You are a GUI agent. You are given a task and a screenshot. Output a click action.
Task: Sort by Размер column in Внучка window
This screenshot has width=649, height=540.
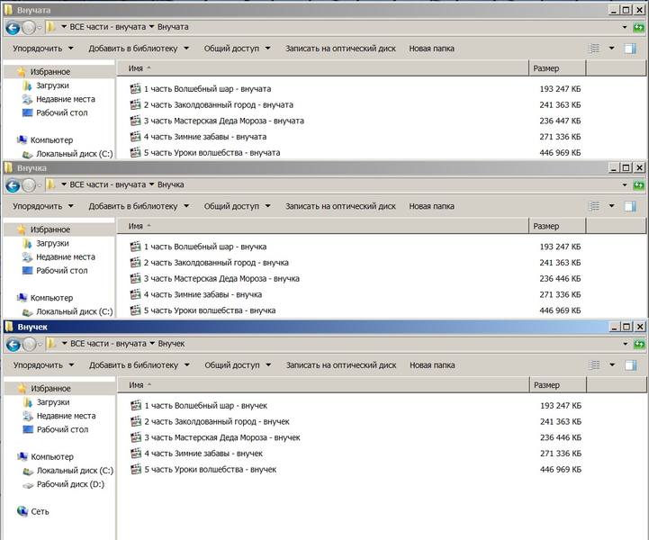(557, 226)
